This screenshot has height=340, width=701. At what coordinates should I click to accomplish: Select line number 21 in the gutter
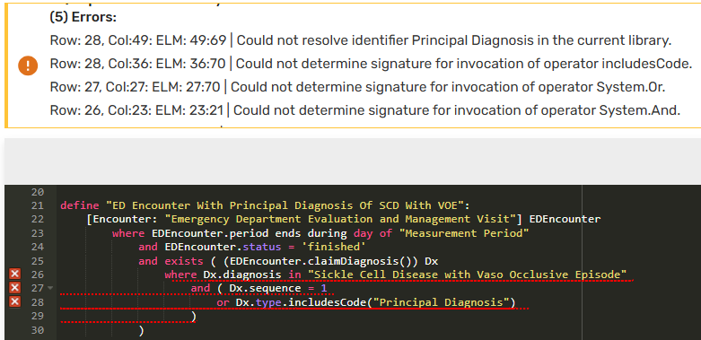(x=38, y=205)
